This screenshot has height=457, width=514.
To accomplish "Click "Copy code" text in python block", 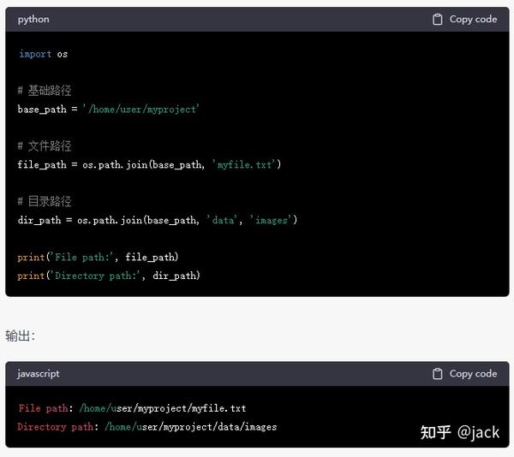I will [473, 20].
